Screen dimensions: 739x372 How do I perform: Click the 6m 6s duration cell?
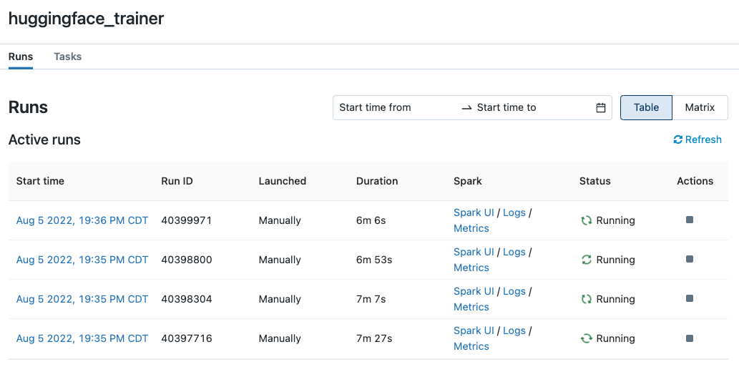click(x=371, y=220)
